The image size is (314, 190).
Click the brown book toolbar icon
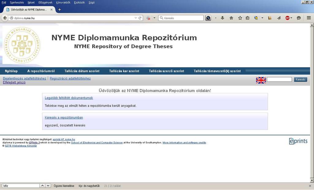point(270,18)
